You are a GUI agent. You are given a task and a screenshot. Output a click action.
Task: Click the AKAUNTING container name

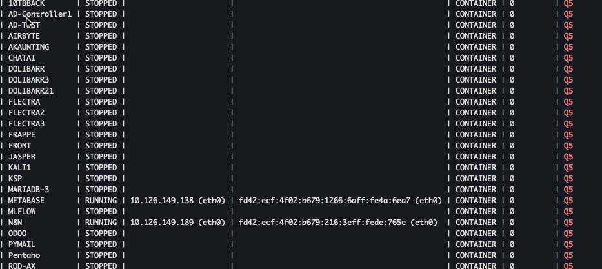(28, 47)
